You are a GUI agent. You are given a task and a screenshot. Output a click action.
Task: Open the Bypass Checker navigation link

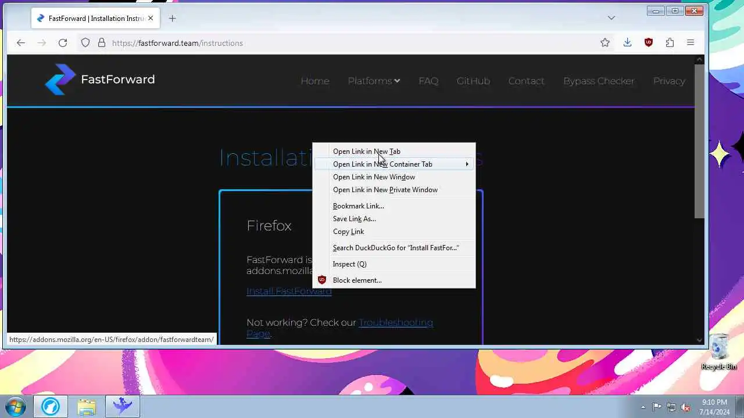599,81
